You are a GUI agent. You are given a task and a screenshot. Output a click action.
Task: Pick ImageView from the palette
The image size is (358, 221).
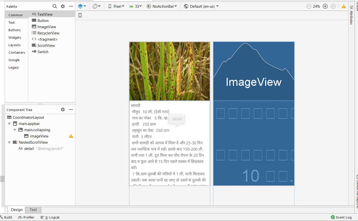pyautogui.click(x=52, y=27)
